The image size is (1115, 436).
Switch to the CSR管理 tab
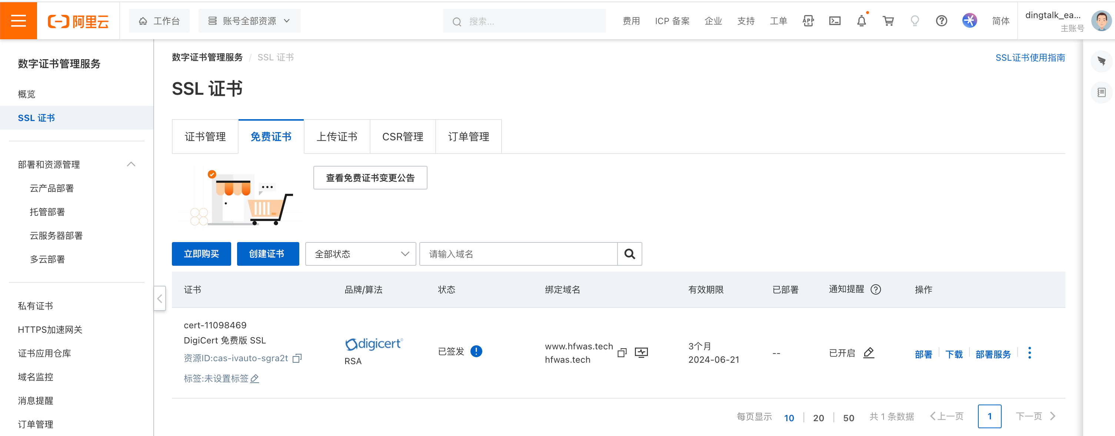(403, 137)
